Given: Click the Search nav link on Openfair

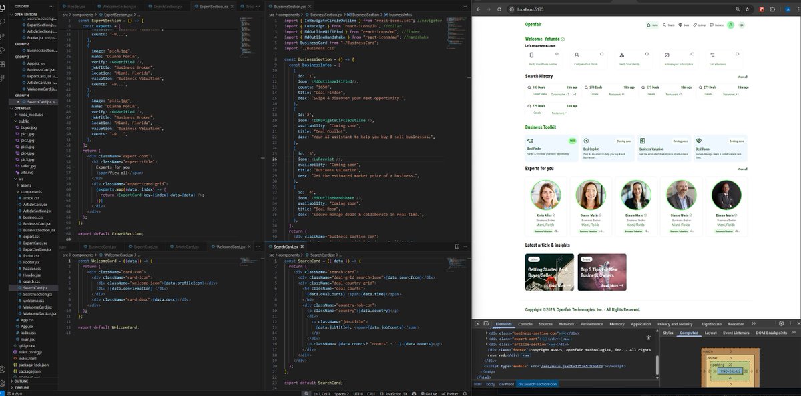Looking at the screenshot, I should coord(668,25).
